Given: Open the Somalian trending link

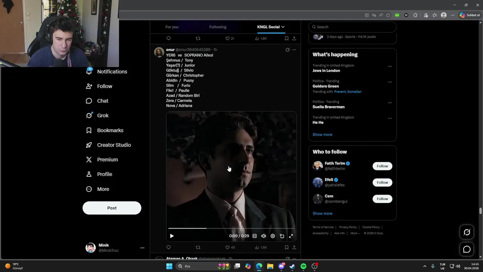Looking at the screenshot, I should click(354, 92).
